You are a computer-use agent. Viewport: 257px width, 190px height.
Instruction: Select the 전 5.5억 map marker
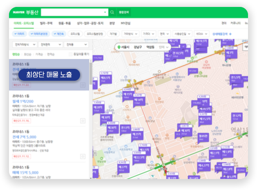tap(236, 79)
